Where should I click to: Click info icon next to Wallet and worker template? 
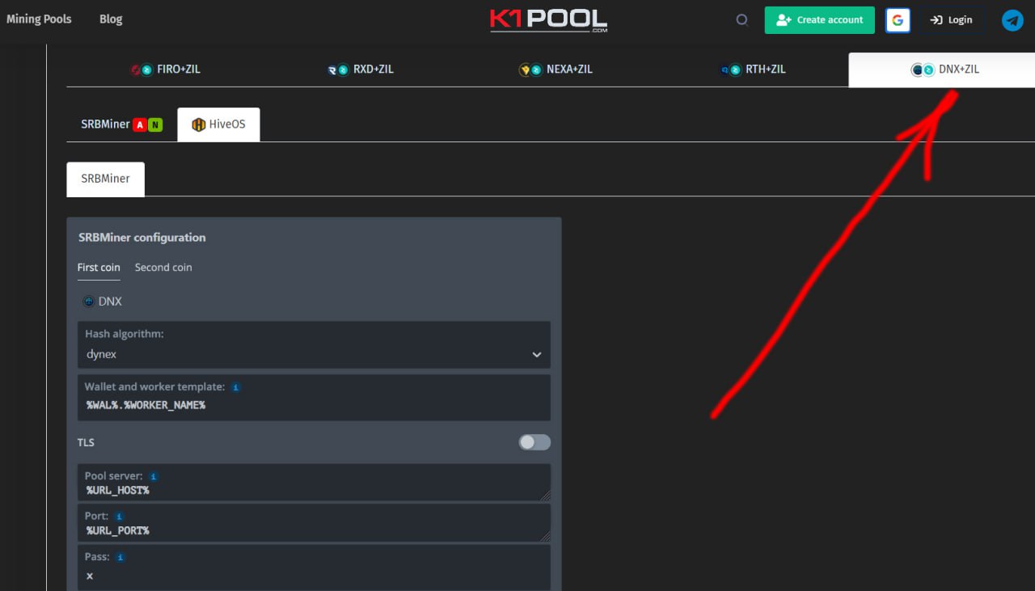235,387
